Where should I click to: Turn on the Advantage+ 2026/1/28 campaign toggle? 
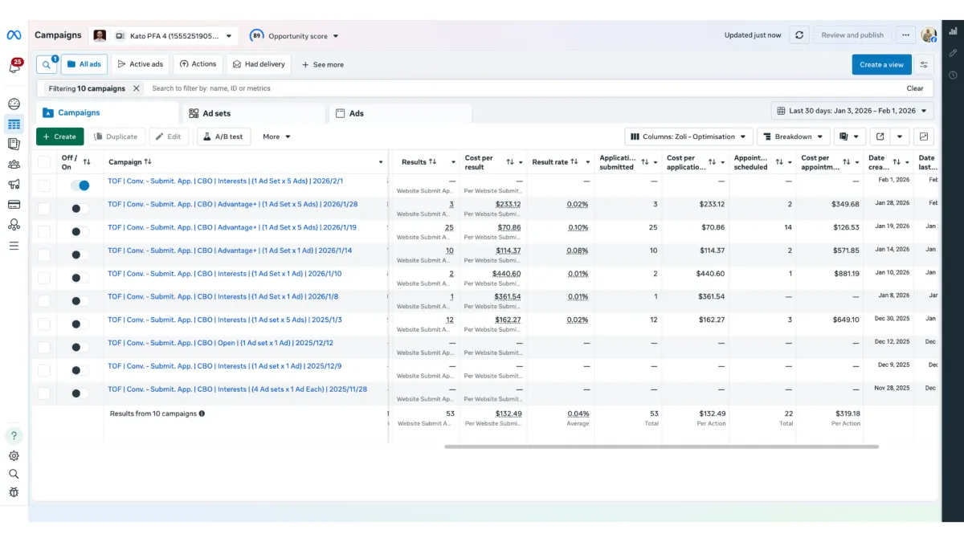[x=80, y=209]
